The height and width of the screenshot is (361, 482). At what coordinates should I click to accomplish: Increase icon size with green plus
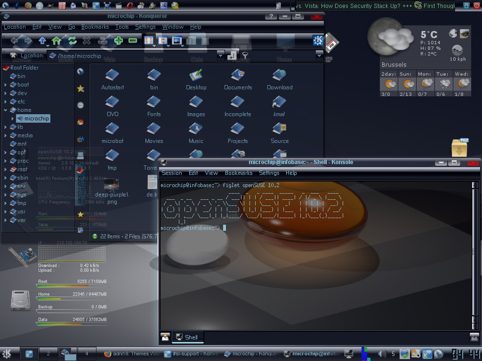(119, 40)
